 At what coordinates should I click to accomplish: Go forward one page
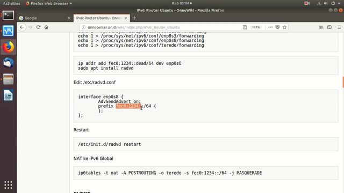click(x=30, y=27)
